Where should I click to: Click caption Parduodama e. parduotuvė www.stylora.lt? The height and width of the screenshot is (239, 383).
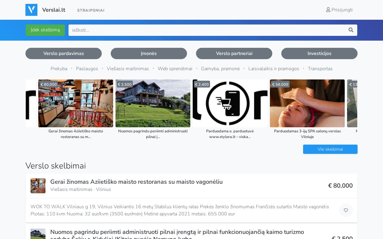tap(230, 134)
